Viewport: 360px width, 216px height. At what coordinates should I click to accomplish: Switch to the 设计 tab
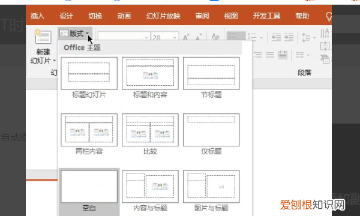(67, 16)
